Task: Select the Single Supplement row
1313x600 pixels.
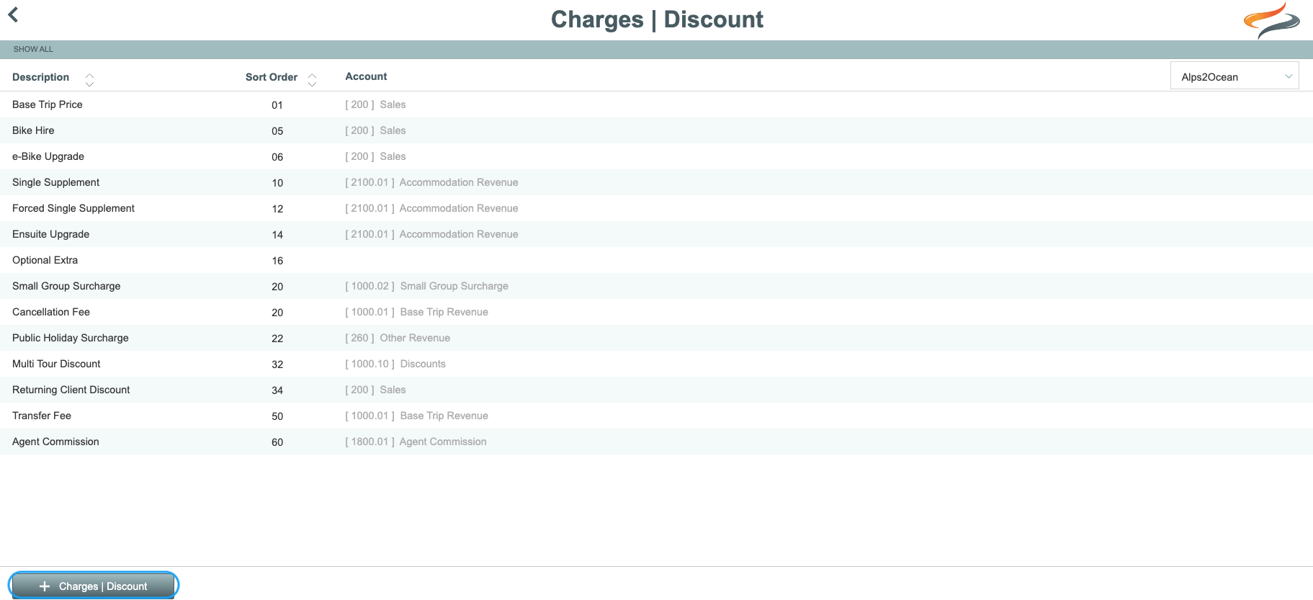Action: pos(656,182)
